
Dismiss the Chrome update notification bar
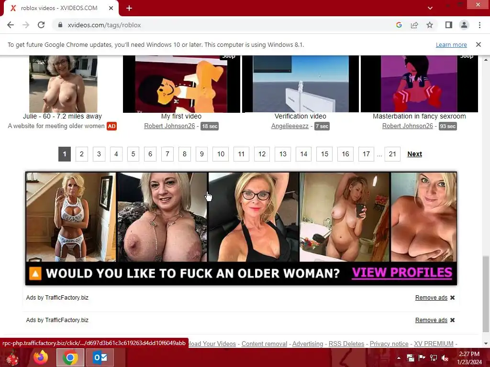coord(478,44)
